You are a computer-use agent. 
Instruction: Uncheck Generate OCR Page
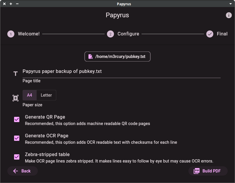coord(16,138)
